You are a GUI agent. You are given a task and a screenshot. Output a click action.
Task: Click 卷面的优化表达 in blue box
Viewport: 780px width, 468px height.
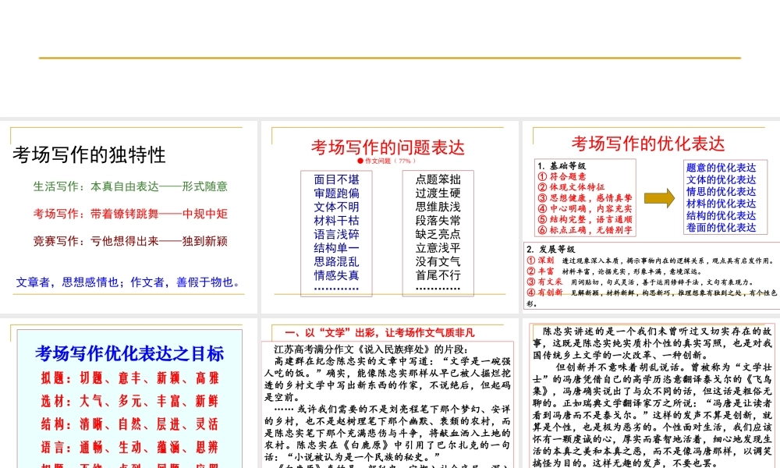pyautogui.click(x=721, y=227)
